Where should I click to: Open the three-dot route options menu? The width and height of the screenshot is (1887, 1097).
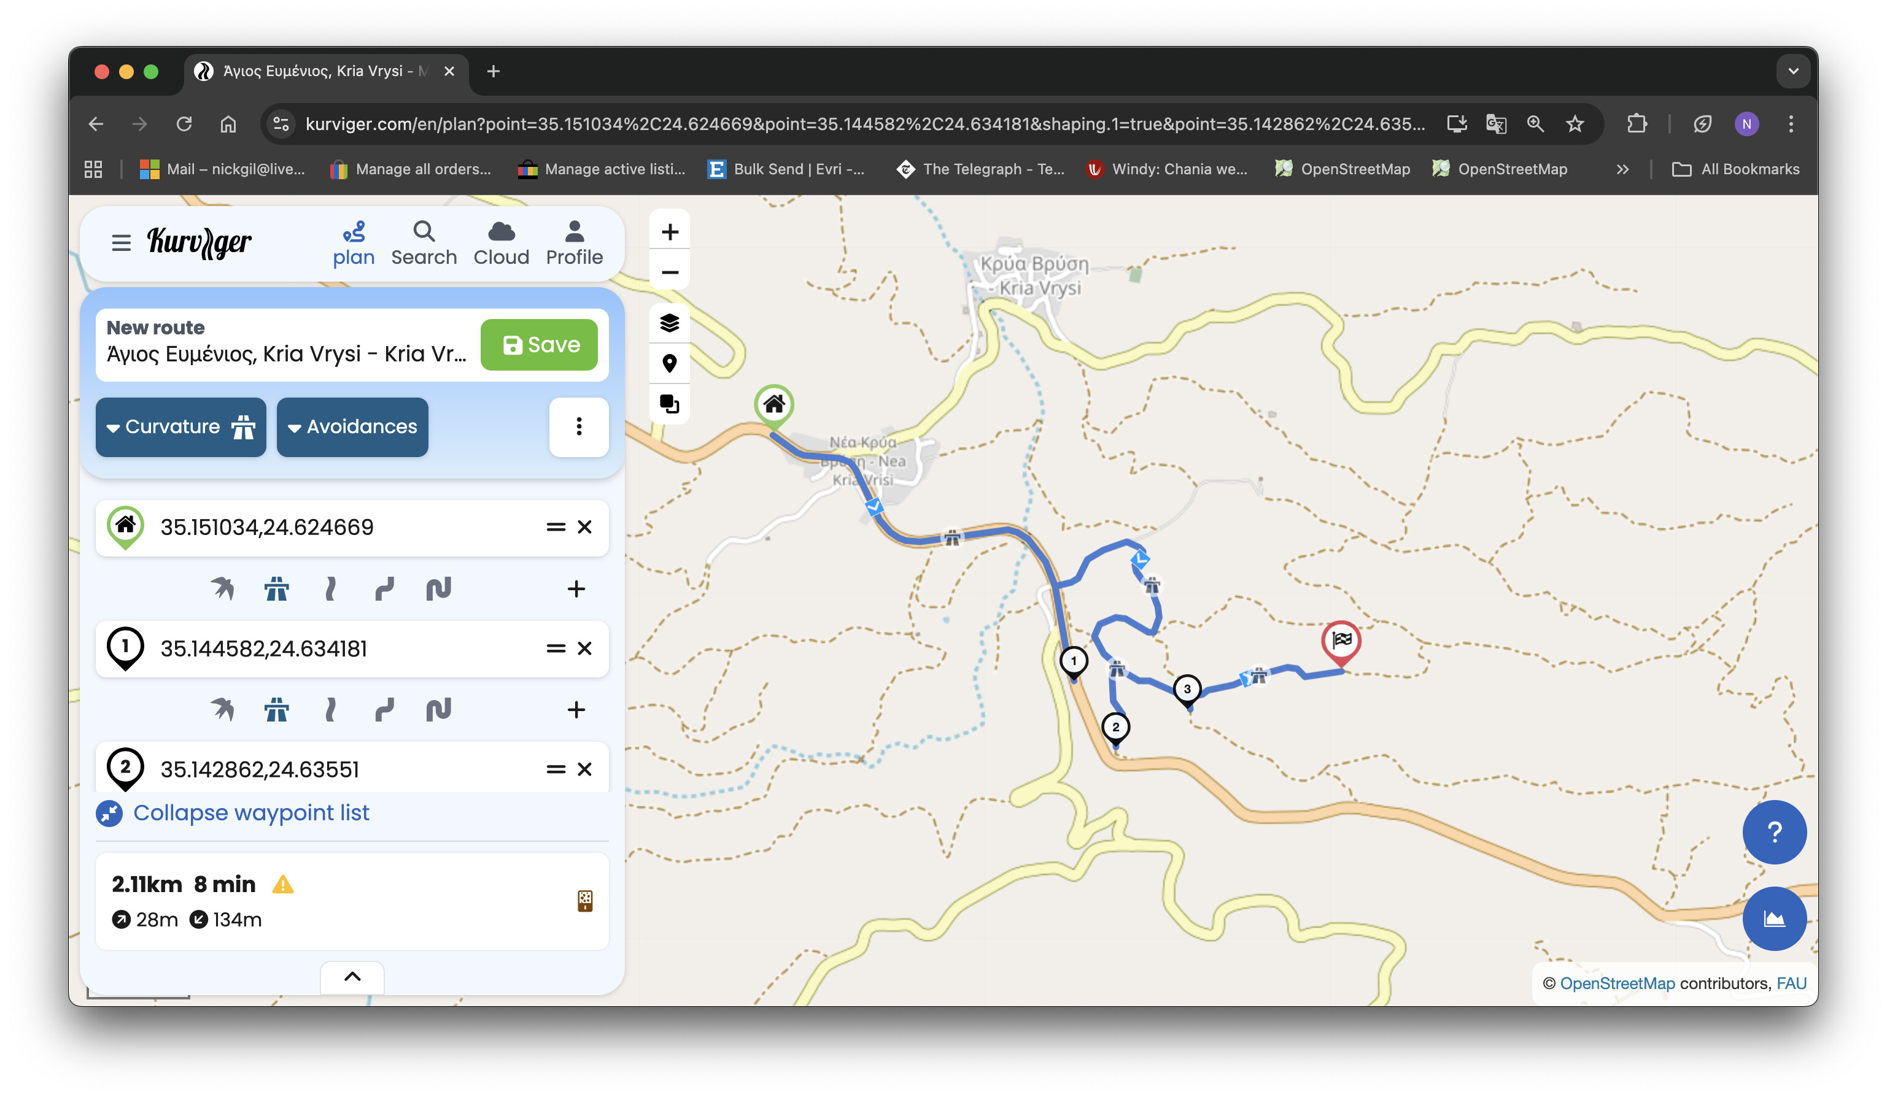[578, 426]
